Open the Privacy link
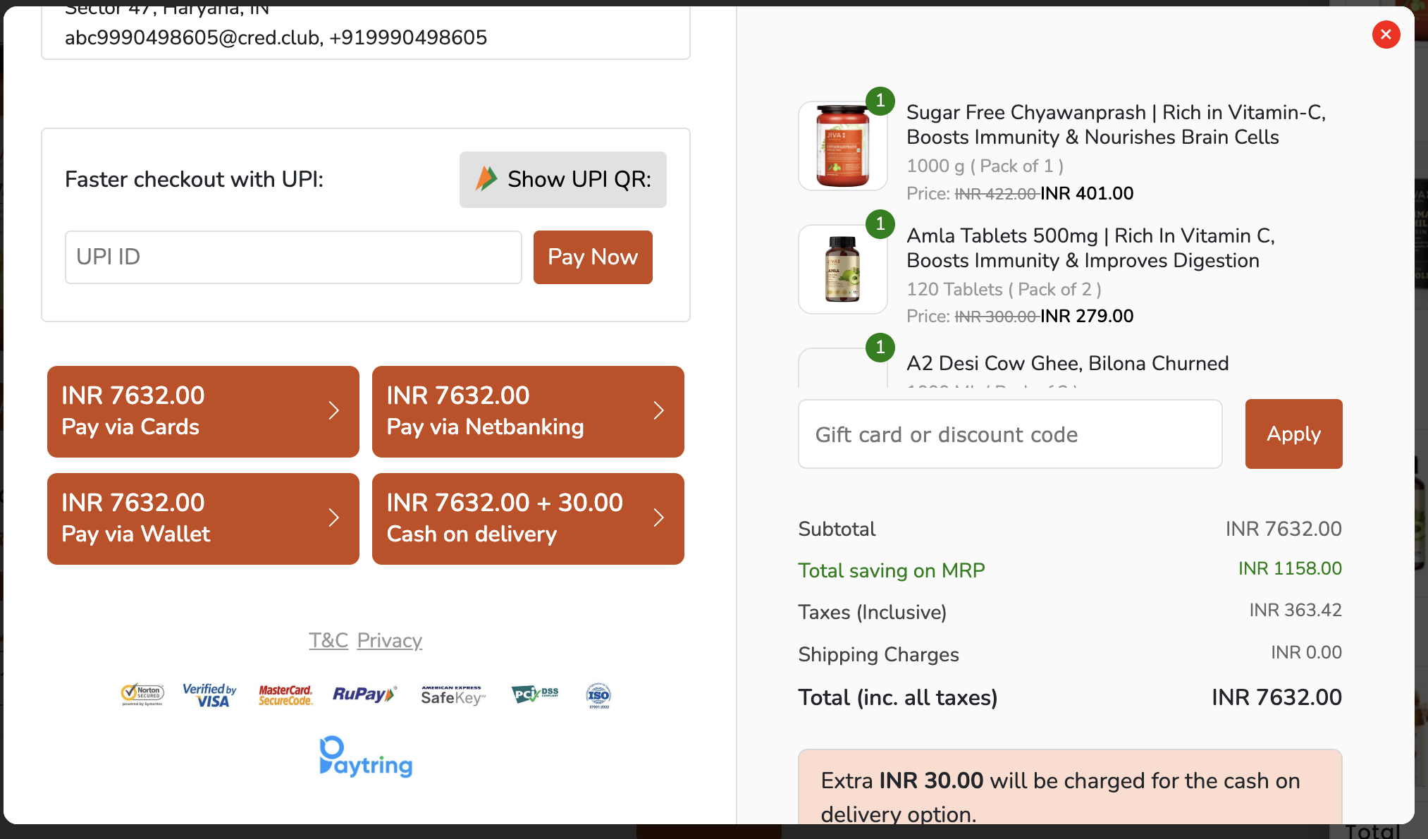This screenshot has width=1428, height=839. click(x=390, y=640)
